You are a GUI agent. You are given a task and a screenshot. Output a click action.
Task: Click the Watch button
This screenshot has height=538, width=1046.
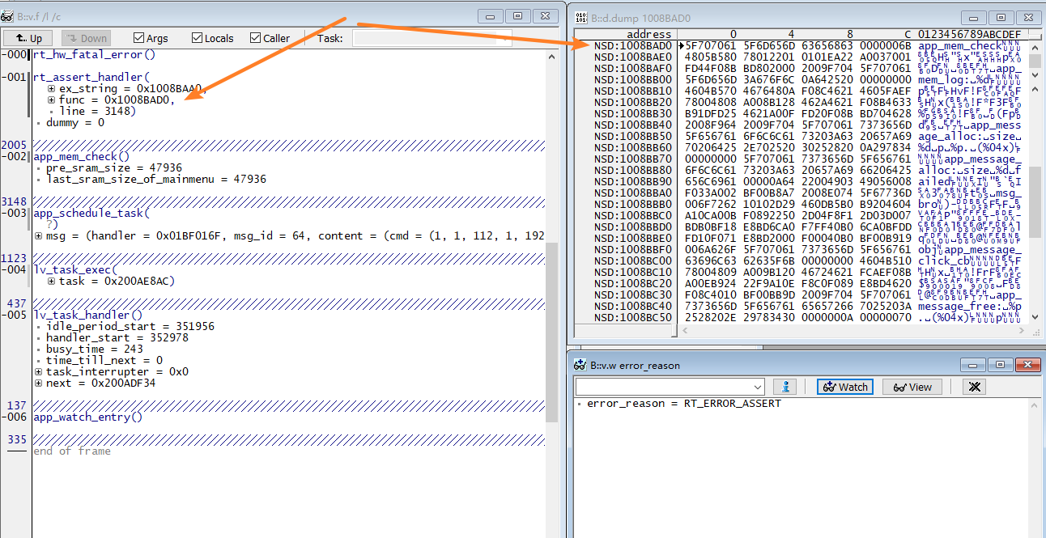[845, 387]
